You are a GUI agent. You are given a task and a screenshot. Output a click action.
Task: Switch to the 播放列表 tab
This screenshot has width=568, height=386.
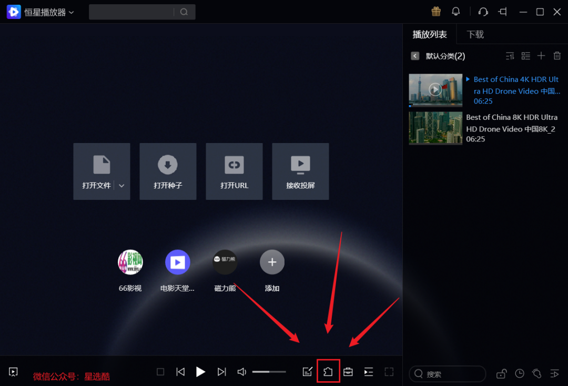click(x=430, y=34)
